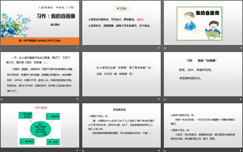Viewport: 243px width, 152px height.
Task: Click the red '写作提纲' heading
Action: click(x=36, y=108)
